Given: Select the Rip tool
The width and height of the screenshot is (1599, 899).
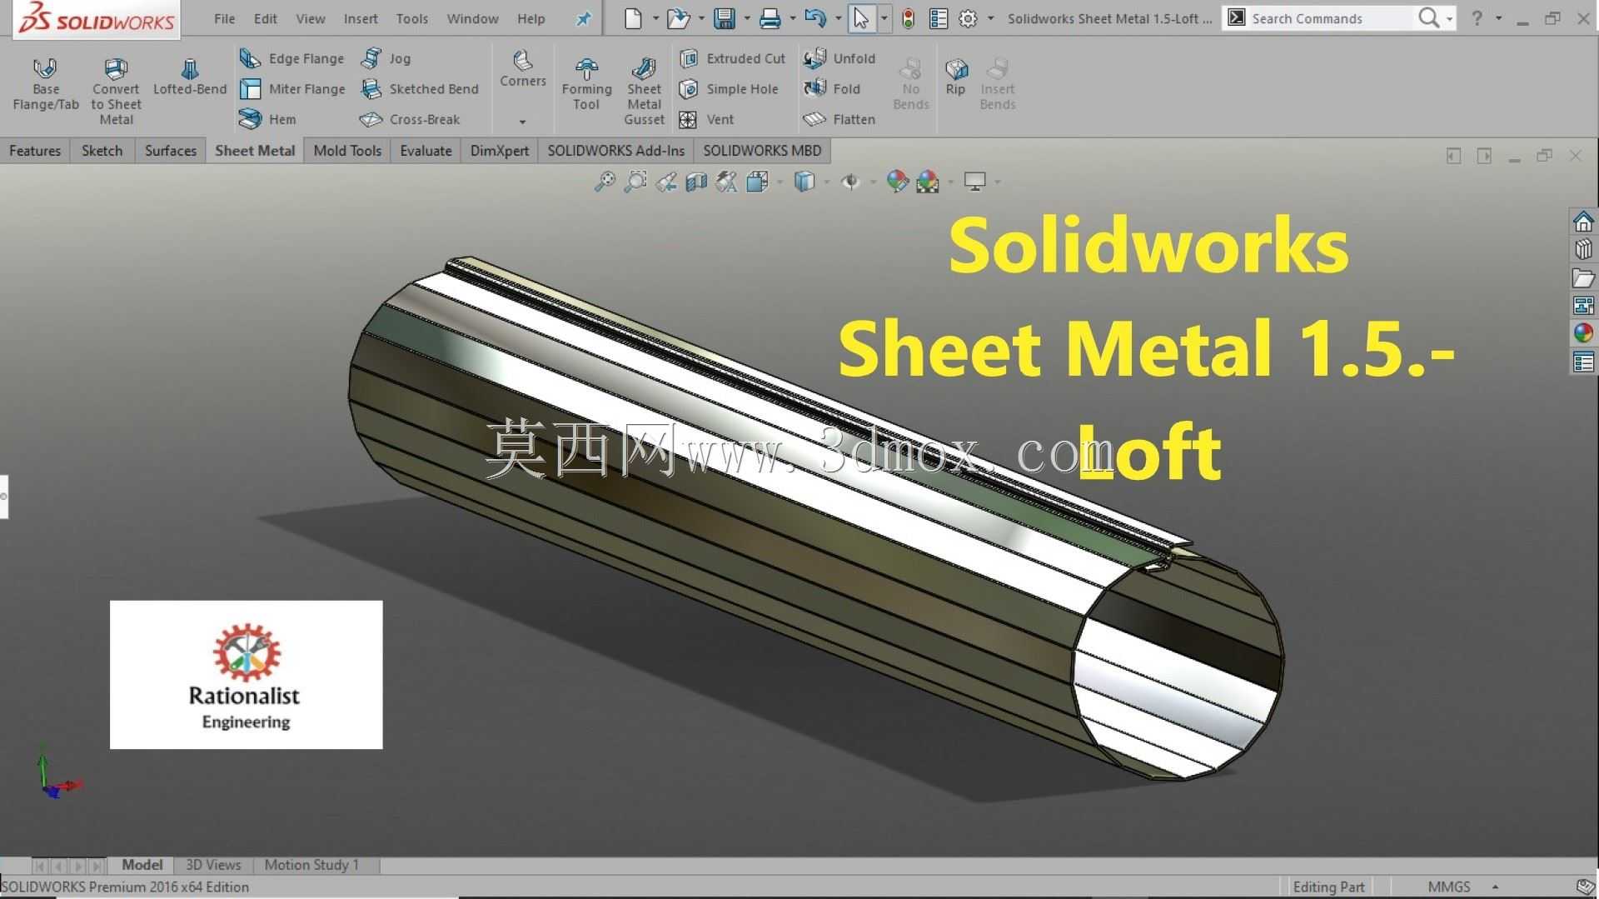Looking at the screenshot, I should pos(955,77).
